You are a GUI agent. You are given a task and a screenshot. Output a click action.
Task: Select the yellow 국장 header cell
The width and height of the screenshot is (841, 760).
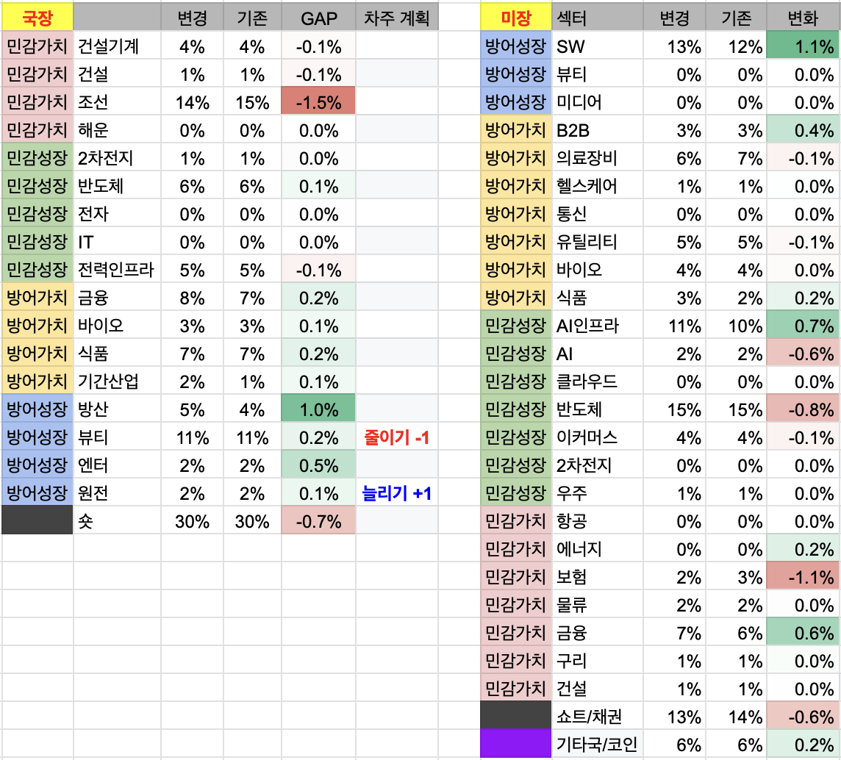point(37,18)
